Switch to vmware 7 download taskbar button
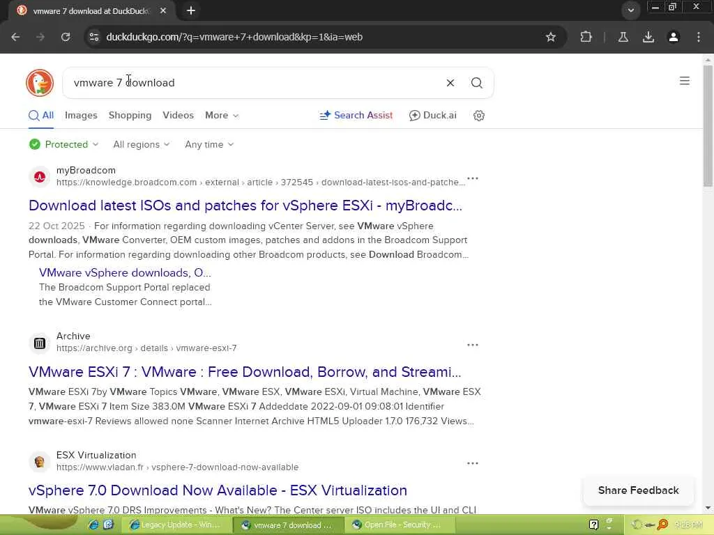Screen dimensions: 714x535 pos(288,525)
